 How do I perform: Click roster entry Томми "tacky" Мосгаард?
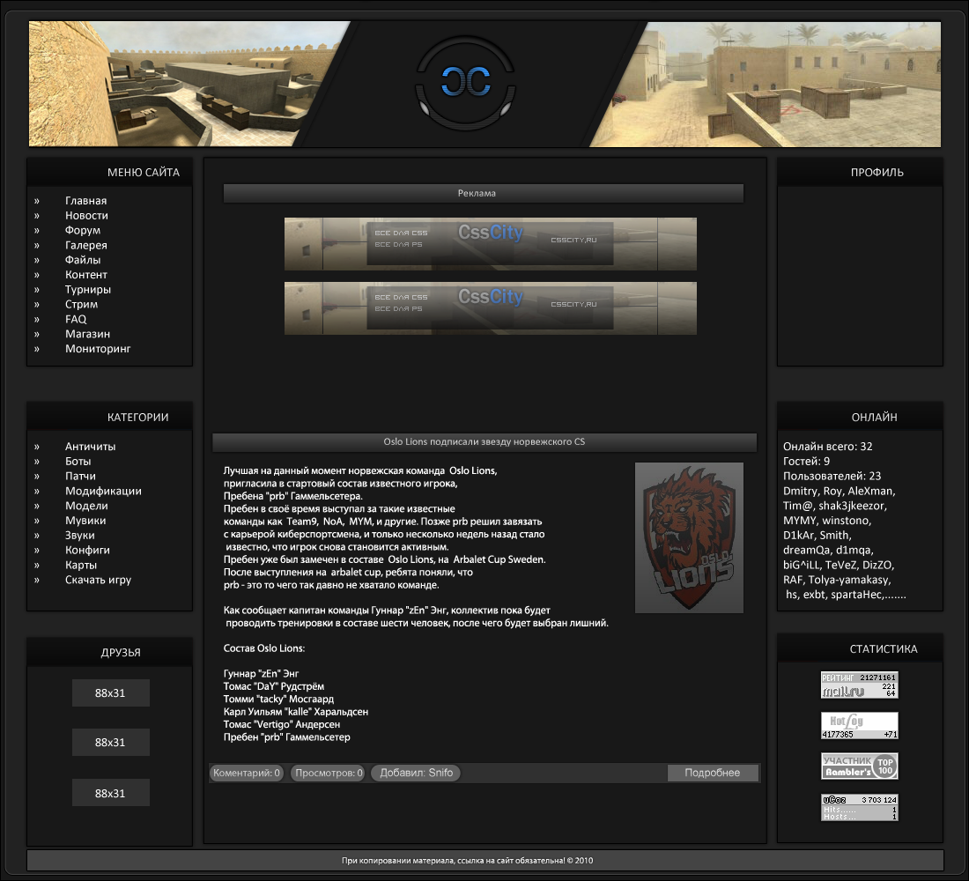(278, 700)
